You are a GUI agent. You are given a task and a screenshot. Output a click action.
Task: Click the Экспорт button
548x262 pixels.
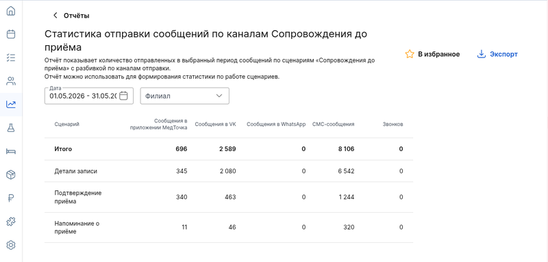pos(497,54)
